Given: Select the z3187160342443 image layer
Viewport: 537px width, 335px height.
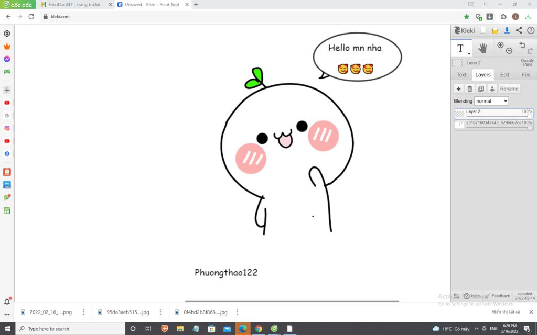Looking at the screenshot, I should click(x=493, y=125).
